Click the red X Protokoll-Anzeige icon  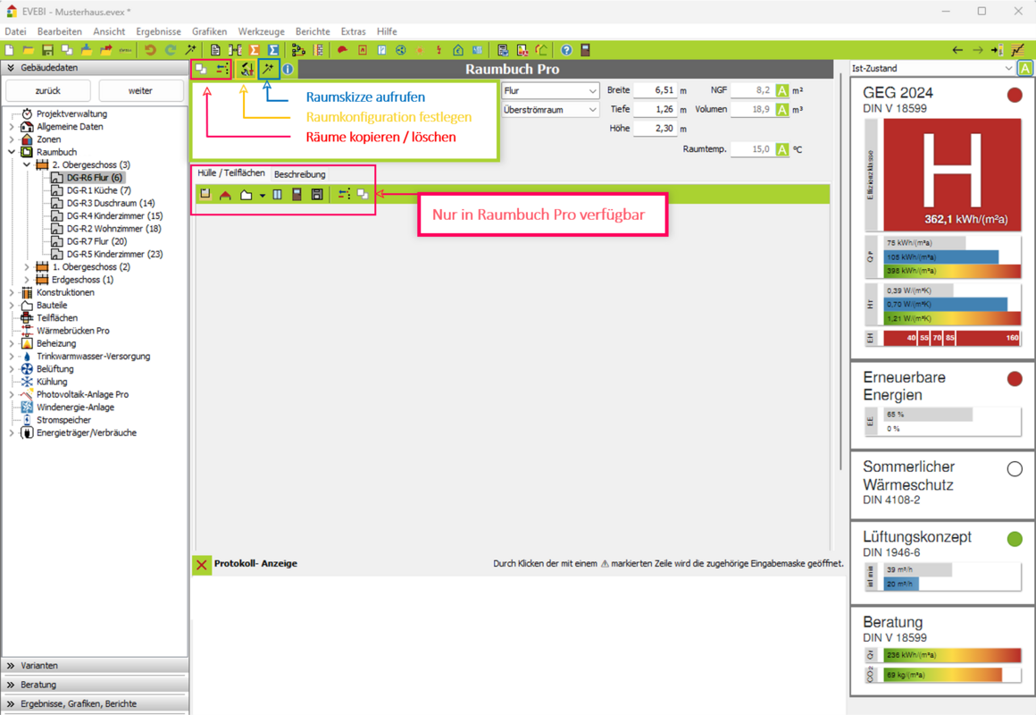pos(202,564)
